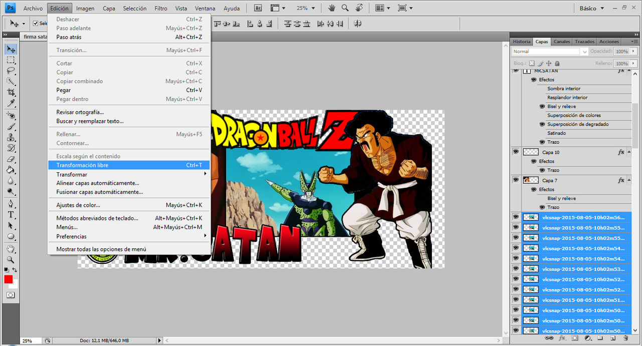Image resolution: width=642 pixels, height=346 pixels.
Task: Click the status bar zoom percentage field
Action: pyautogui.click(x=30, y=340)
